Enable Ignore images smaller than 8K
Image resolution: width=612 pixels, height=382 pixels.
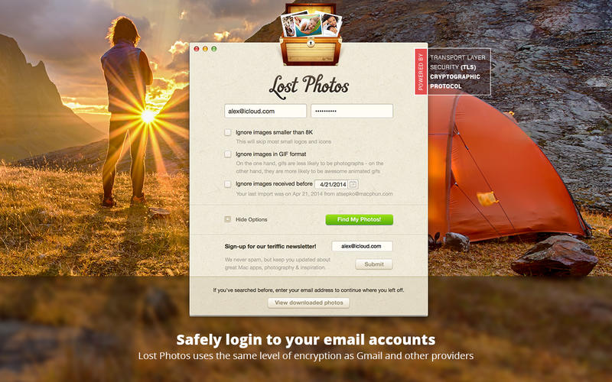point(227,132)
